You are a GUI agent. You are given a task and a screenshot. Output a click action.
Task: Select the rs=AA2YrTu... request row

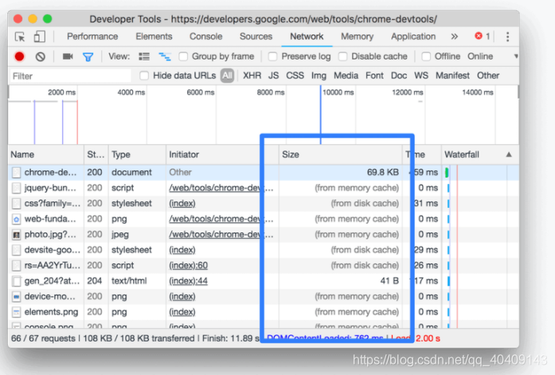point(264,265)
